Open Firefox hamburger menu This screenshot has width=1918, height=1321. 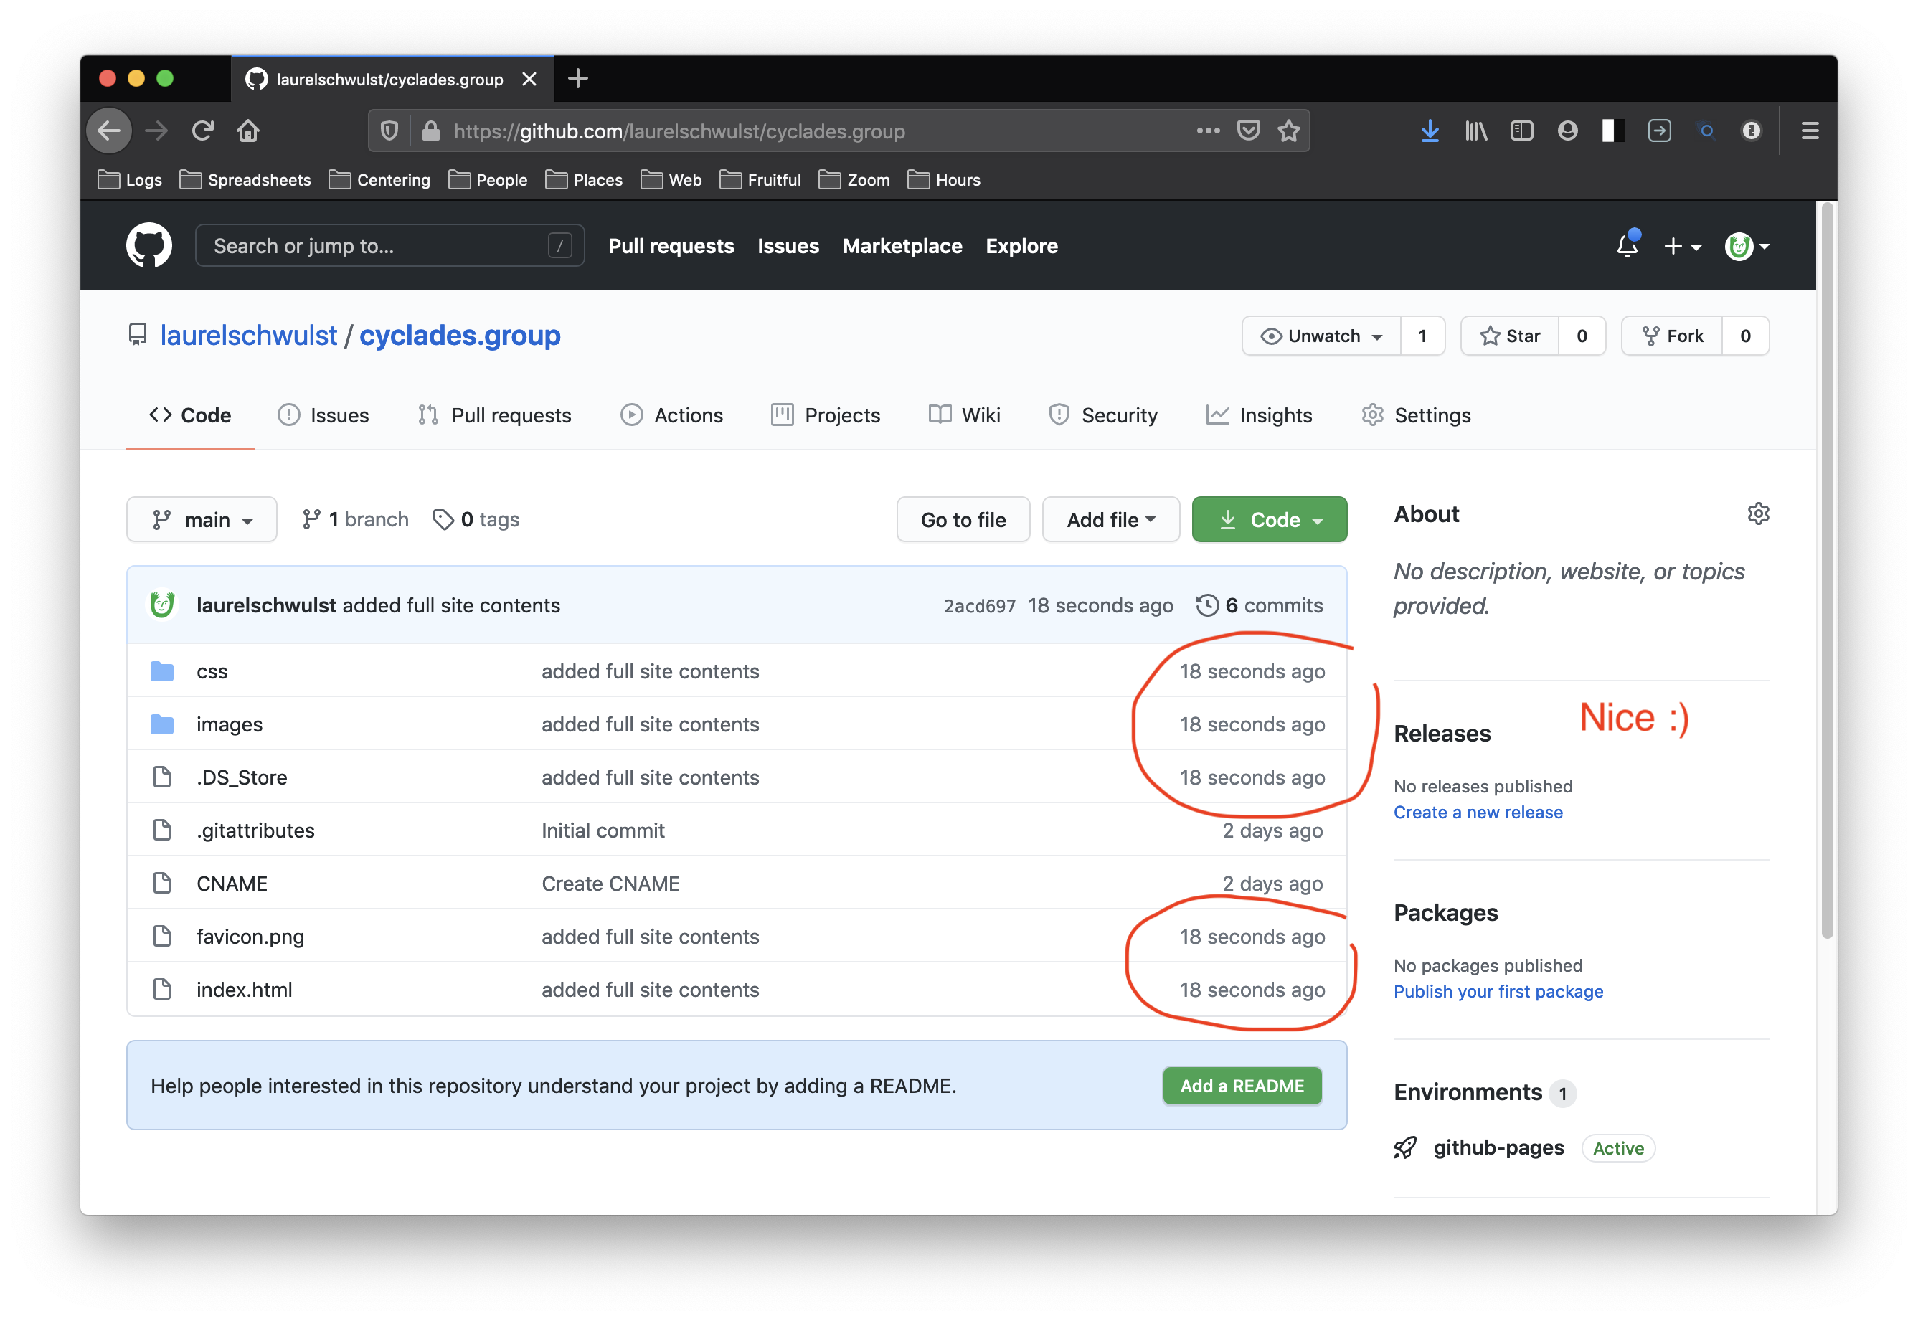[1810, 131]
